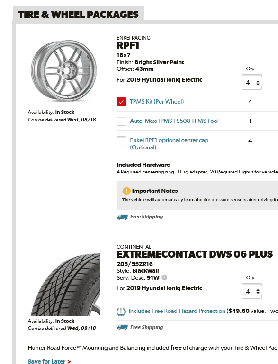Screen dimensions: 278x364
Task: Click the wheel Free Shipping truck icon
Action: point(122,217)
